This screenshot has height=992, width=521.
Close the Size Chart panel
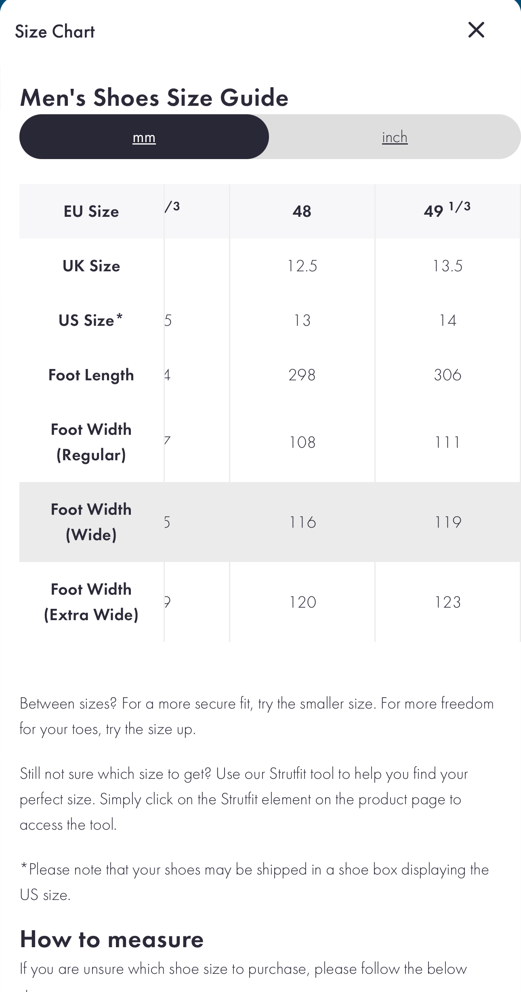(x=476, y=30)
